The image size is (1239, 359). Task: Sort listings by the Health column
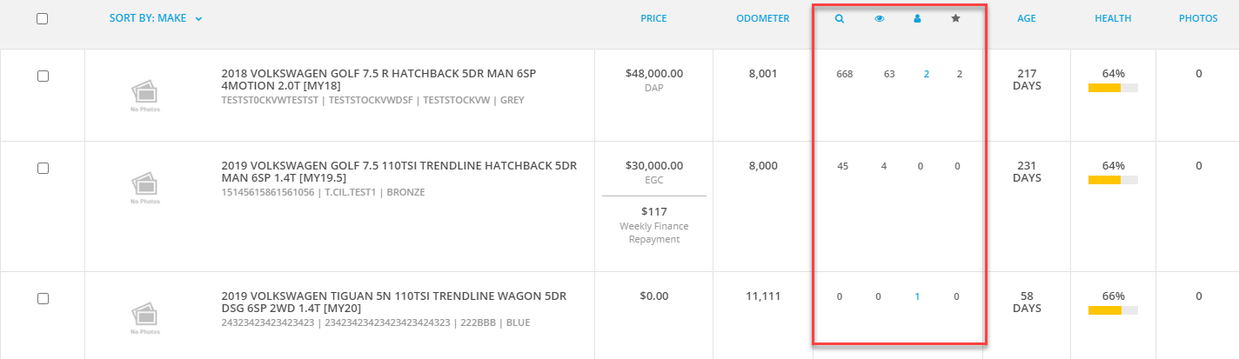pos(1113,18)
